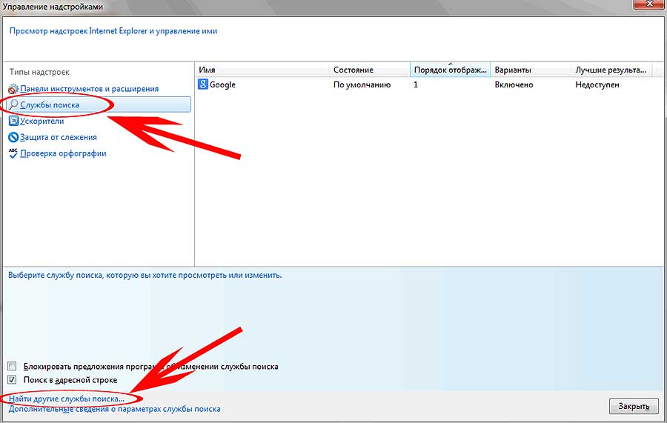Screen dimensions: 667x423
Task: Open Найти другие службы поиска link
Action: [x=67, y=399]
